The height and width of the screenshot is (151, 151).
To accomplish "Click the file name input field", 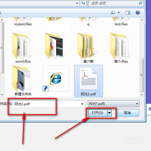I will [47, 104].
